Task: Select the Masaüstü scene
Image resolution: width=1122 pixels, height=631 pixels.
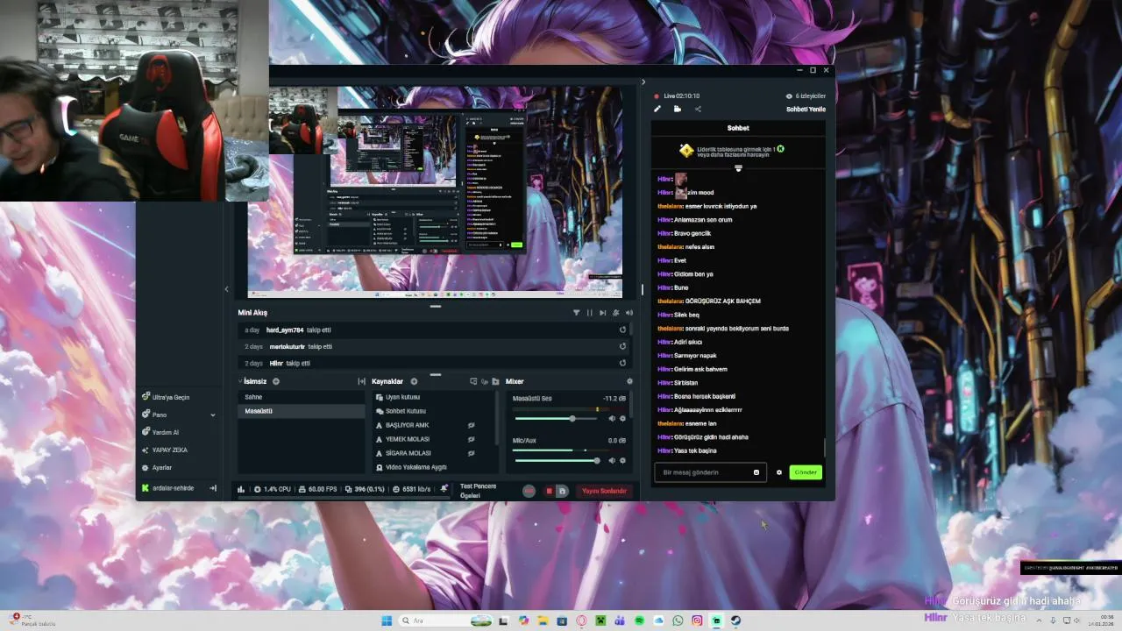Action: coord(301,411)
